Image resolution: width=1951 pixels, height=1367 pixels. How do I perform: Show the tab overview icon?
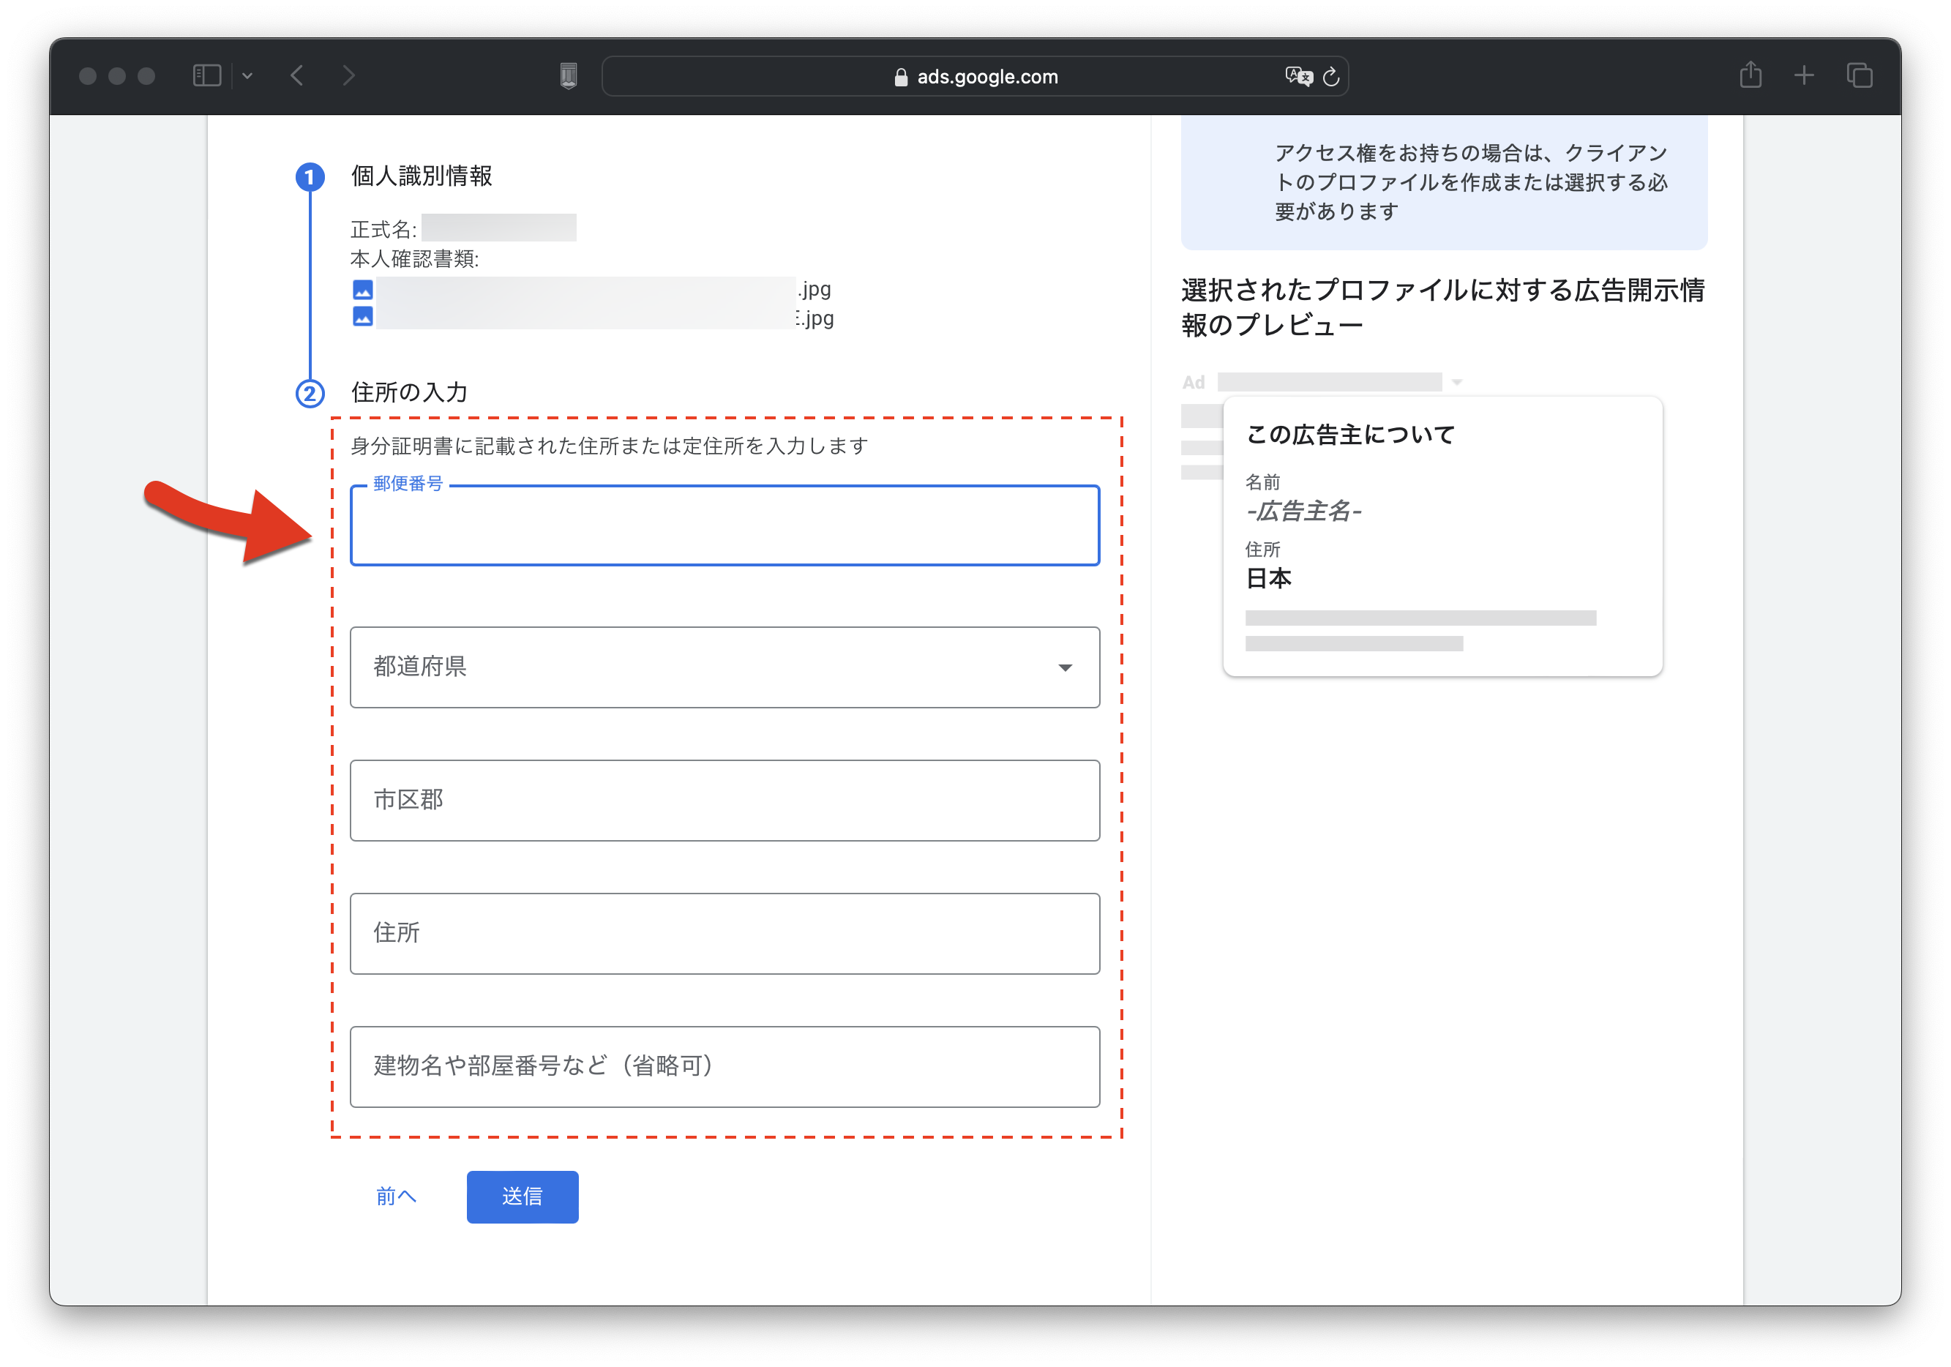pyautogui.click(x=1860, y=75)
